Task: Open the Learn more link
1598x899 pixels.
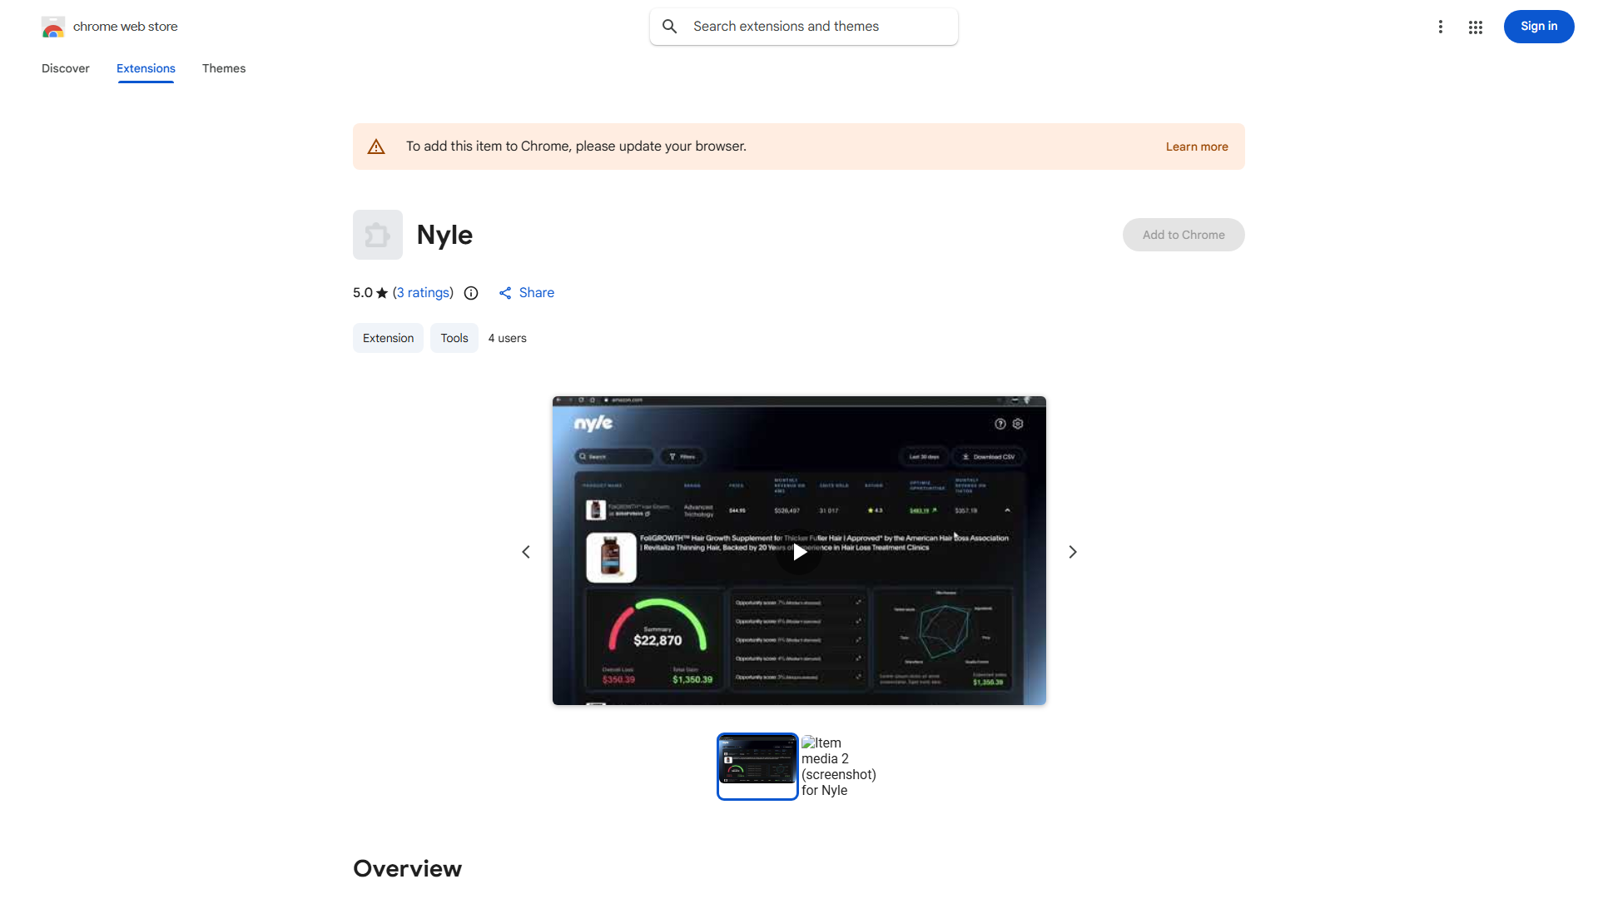Action: (x=1197, y=147)
